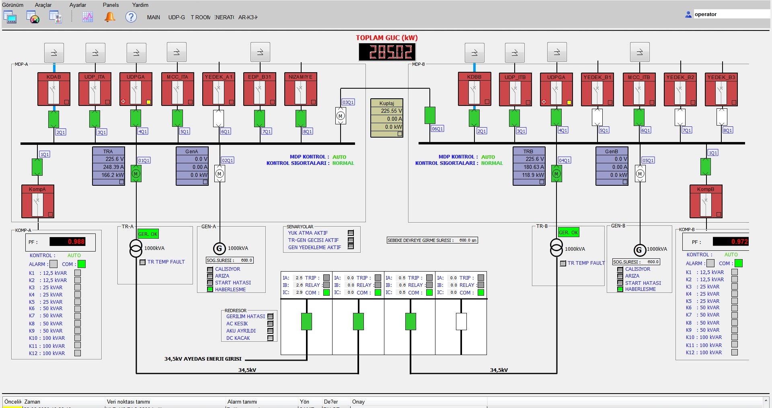Viewport: 772px width, 408px height.
Task: Click the 03Q1 motor switch symbol
Action: click(x=341, y=116)
